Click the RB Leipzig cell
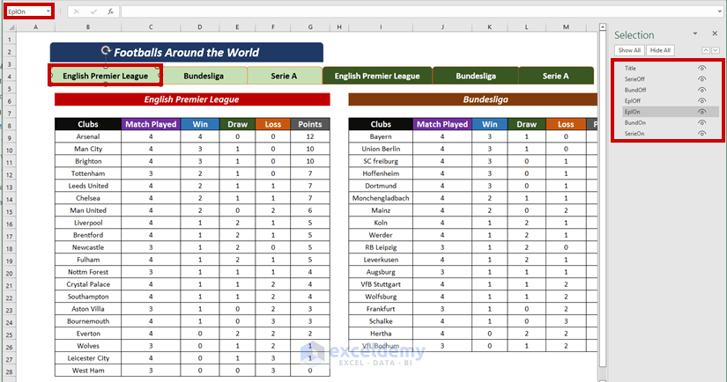This screenshot has width=727, height=382. [x=381, y=247]
